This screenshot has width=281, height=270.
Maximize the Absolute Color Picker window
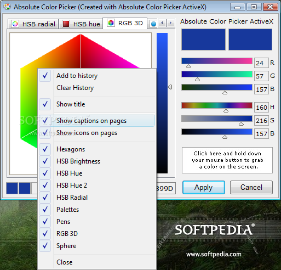coord(254,7)
